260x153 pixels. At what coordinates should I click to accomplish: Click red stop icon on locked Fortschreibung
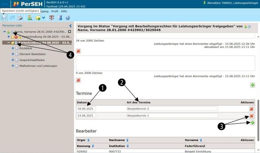16,37
